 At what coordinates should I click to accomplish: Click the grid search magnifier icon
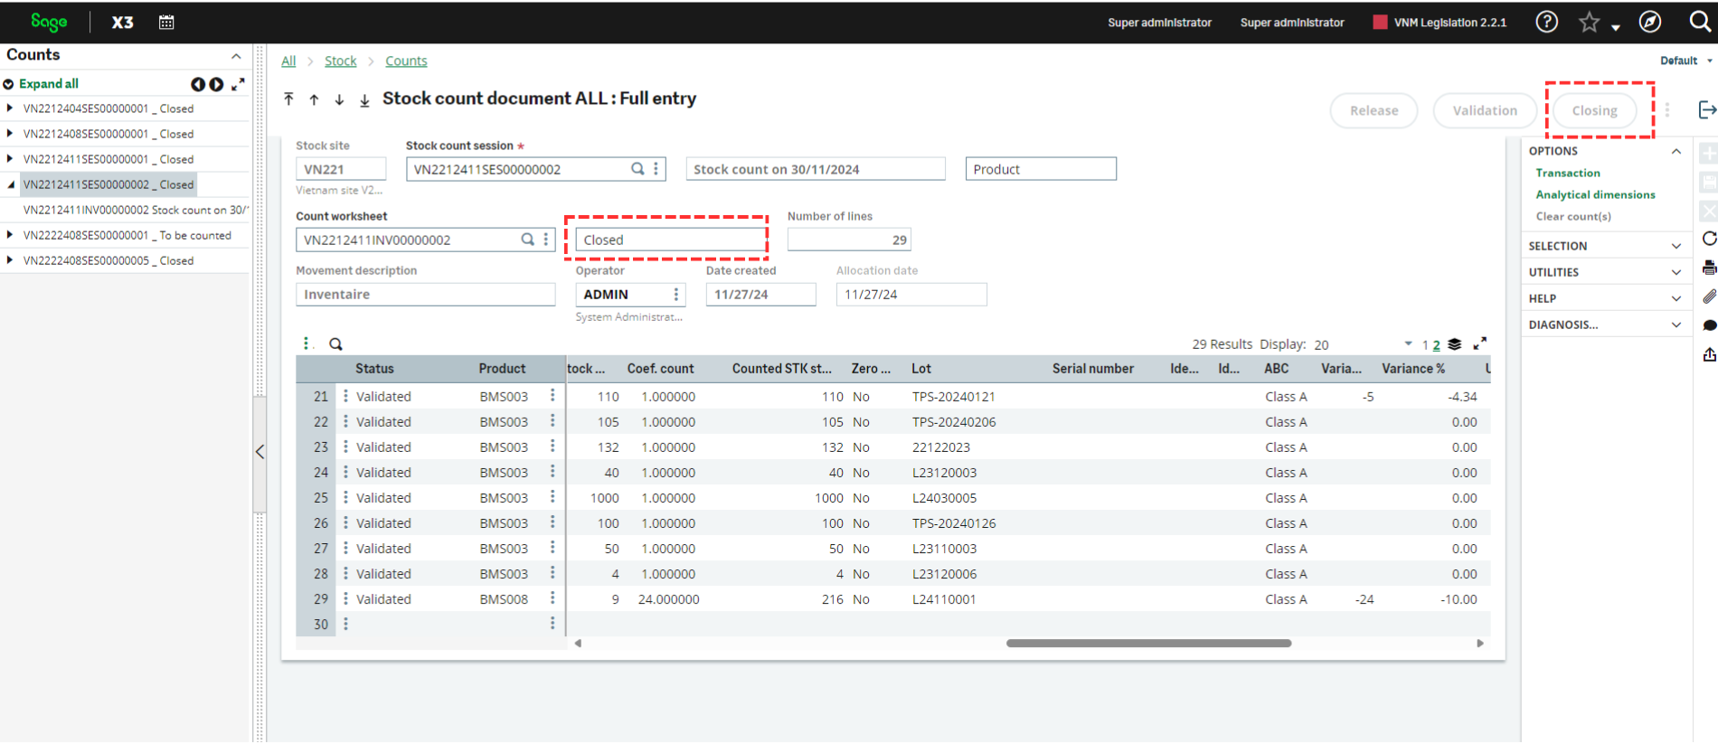pyautogui.click(x=335, y=343)
